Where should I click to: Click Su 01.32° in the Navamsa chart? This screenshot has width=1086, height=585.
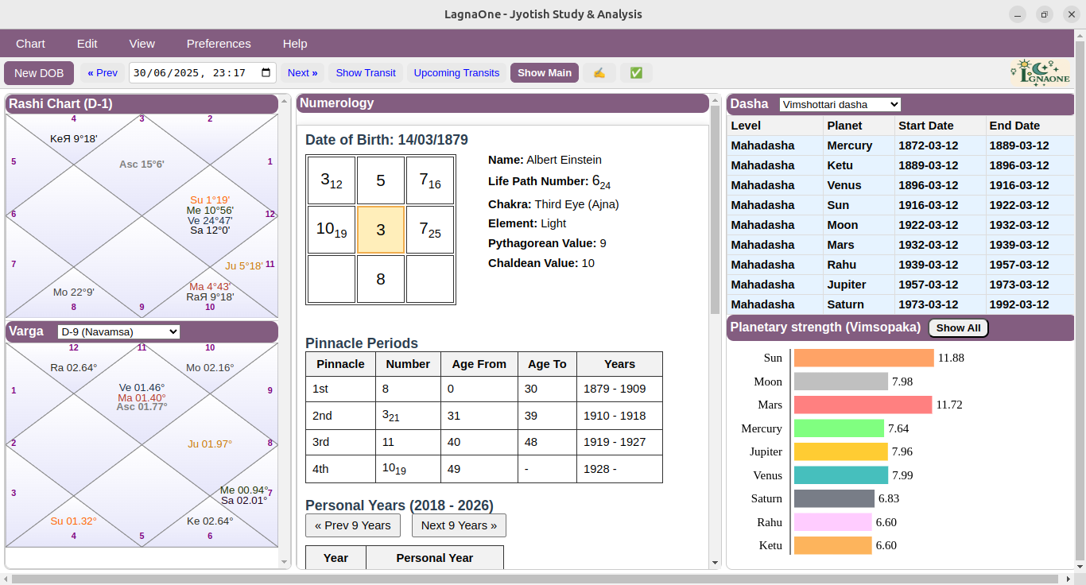tap(73, 521)
